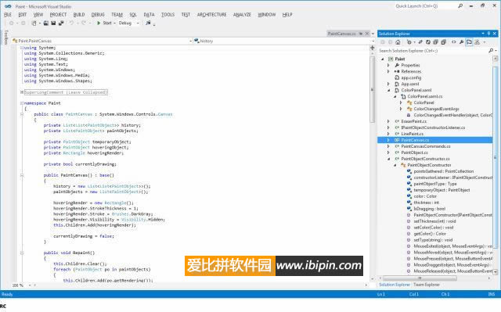The height and width of the screenshot is (312, 501).
Task: Save the current file with the Save icon
Action: 53,23
